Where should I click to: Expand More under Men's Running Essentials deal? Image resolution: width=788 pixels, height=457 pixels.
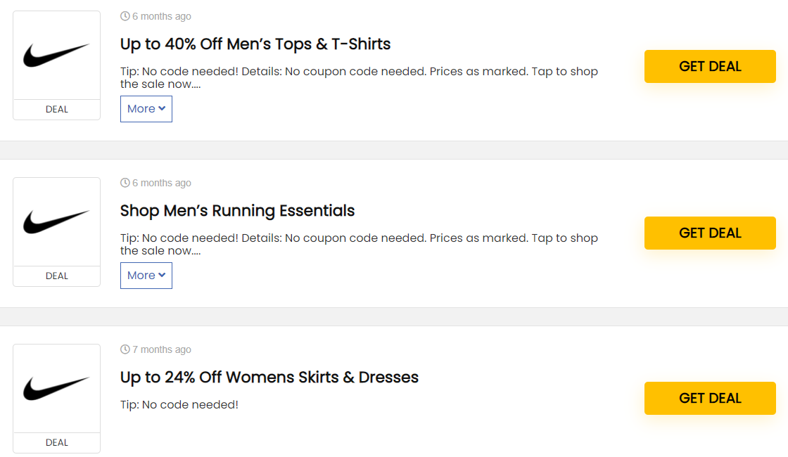[x=146, y=276]
